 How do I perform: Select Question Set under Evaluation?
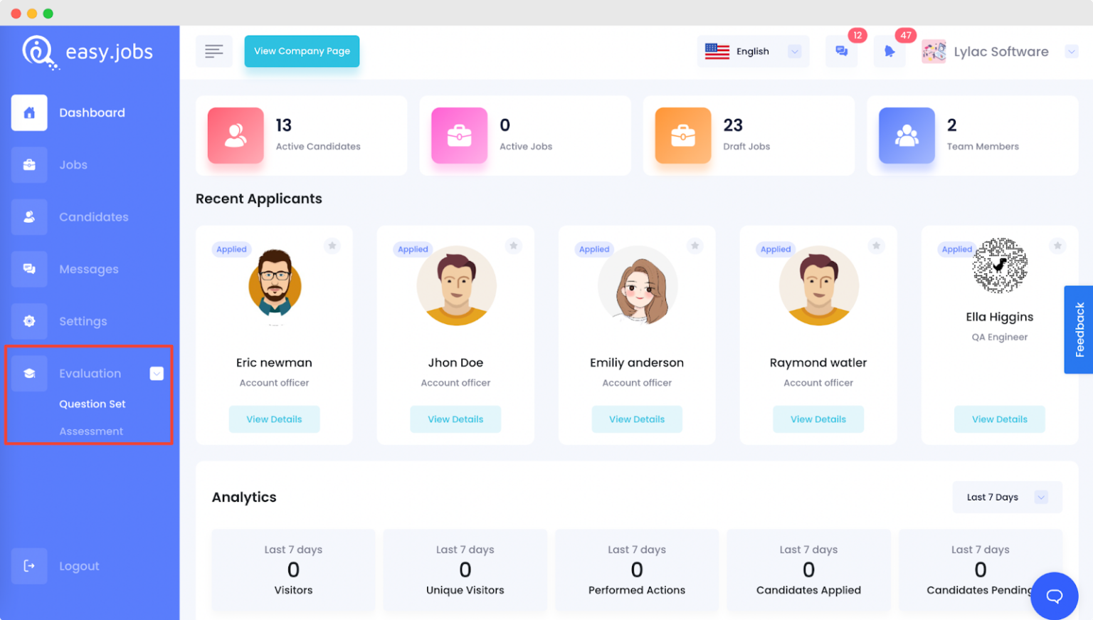click(x=92, y=404)
